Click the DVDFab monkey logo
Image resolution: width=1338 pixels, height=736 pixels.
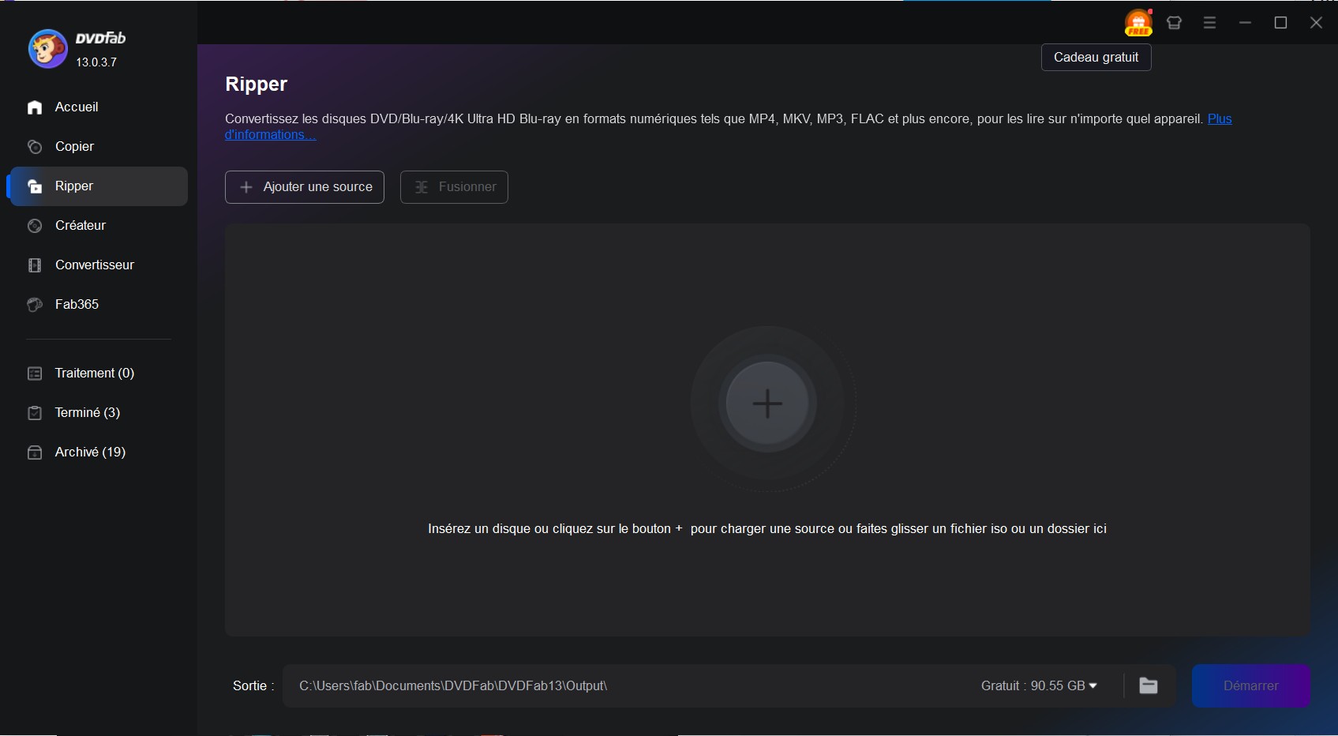pyautogui.click(x=47, y=49)
